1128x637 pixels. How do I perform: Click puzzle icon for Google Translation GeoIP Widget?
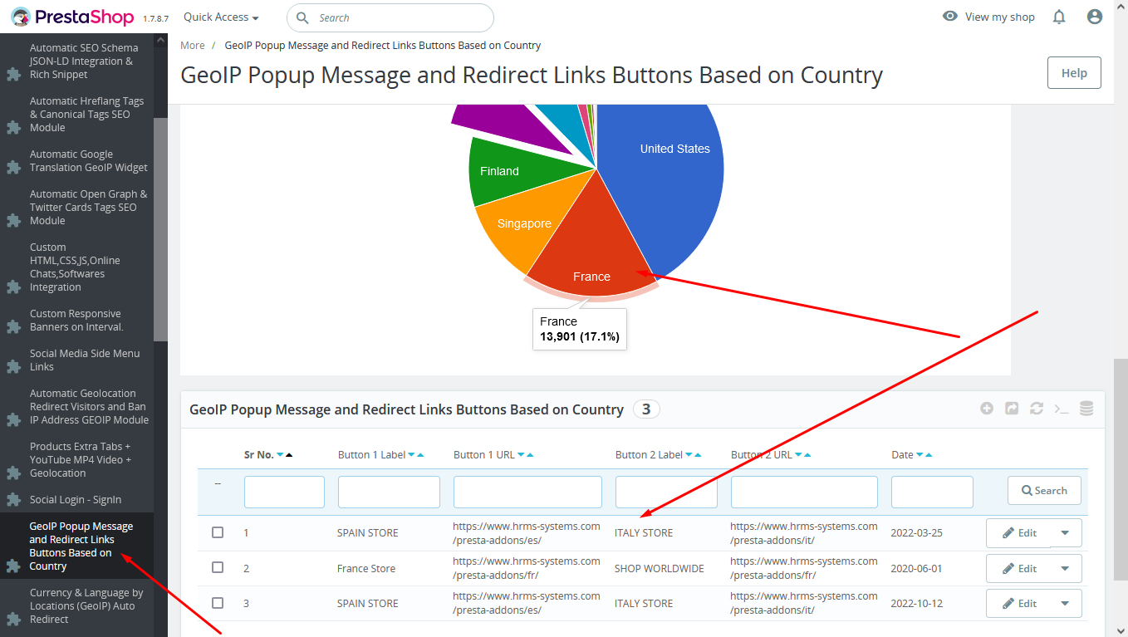[x=13, y=167]
